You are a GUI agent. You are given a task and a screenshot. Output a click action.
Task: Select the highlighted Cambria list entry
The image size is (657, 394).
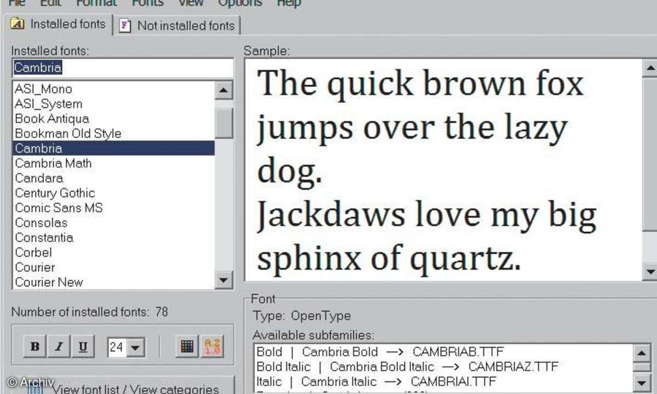(113, 148)
